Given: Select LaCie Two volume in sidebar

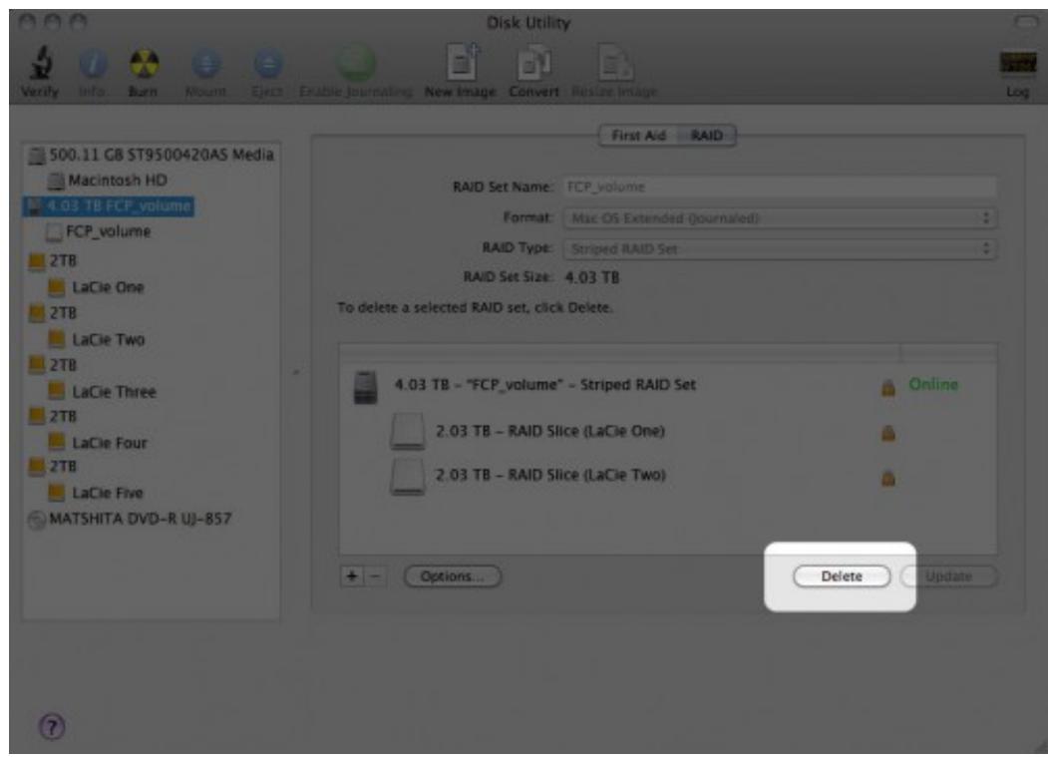Looking at the screenshot, I should (97, 340).
